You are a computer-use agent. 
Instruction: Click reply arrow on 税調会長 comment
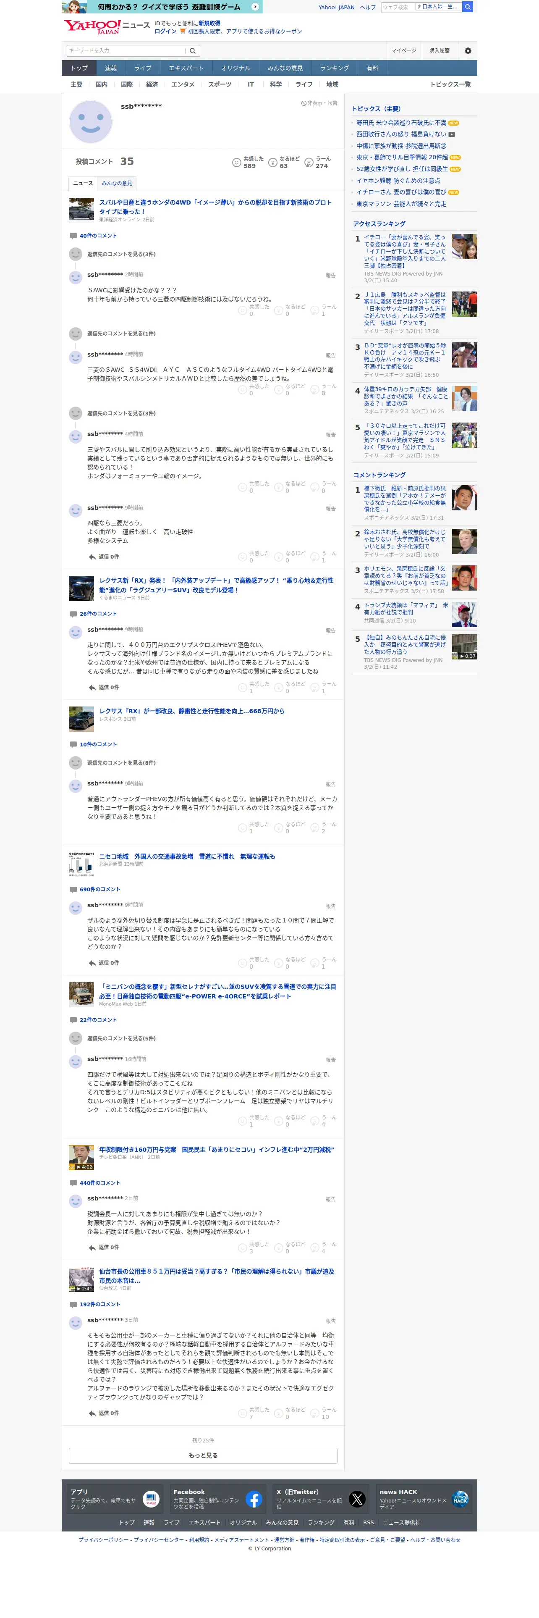92,1248
